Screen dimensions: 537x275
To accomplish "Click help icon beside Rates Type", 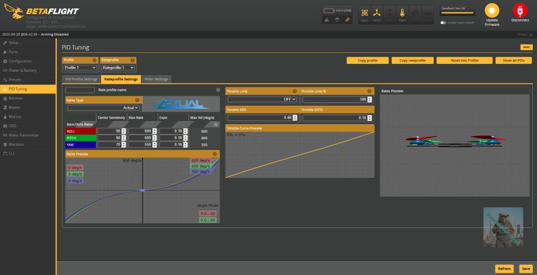I will [x=137, y=100].
